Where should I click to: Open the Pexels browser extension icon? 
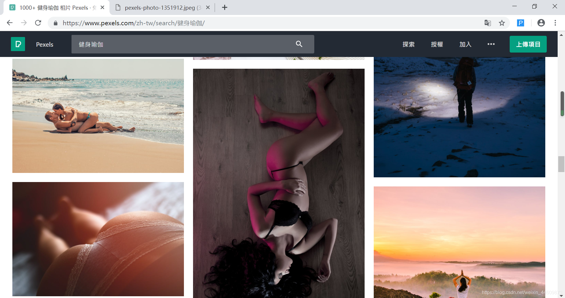point(521,23)
